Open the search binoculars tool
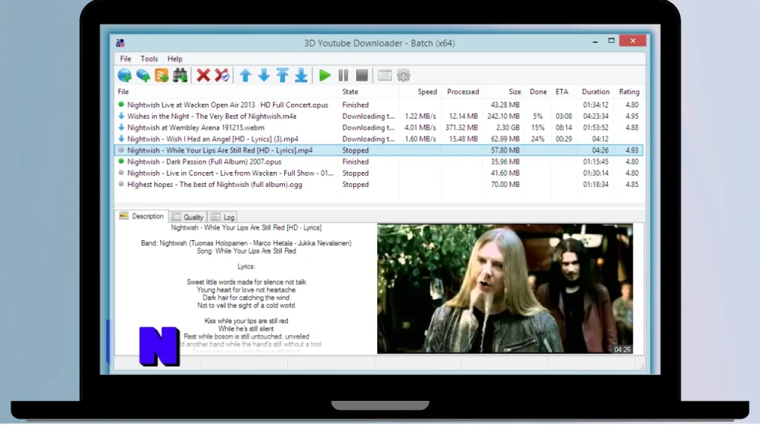Screen dimensions: 760x427 180,76
